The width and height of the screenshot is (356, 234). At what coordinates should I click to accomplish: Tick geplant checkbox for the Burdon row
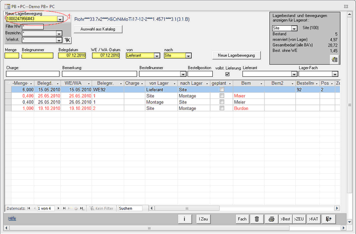221,108
